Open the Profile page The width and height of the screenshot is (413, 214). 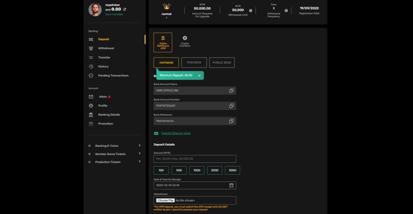(103, 105)
